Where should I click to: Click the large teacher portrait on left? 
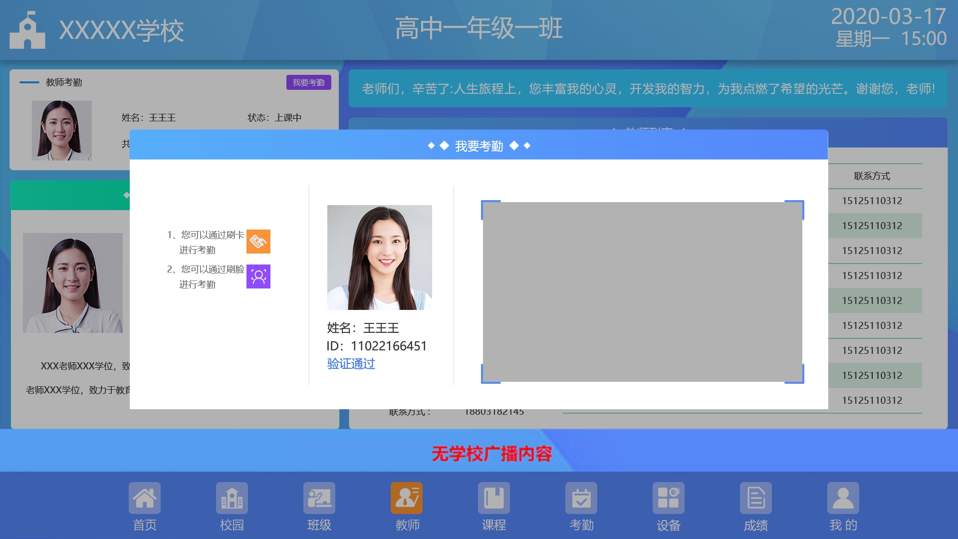[73, 283]
